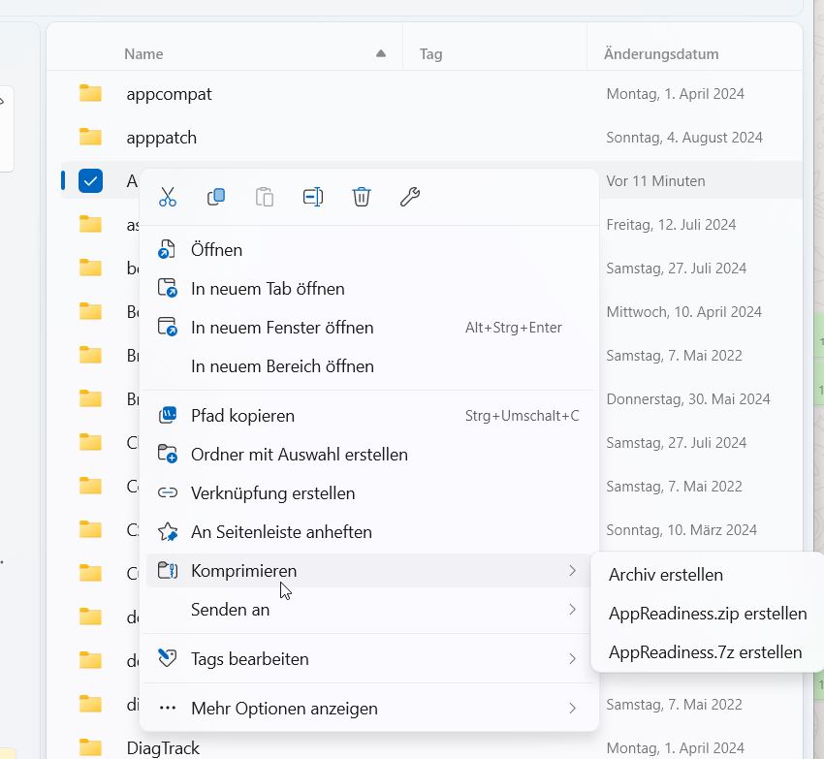Viewport: 824px width, 759px height.
Task: Choose Öffnen from the context menu
Action: pyautogui.click(x=369, y=250)
